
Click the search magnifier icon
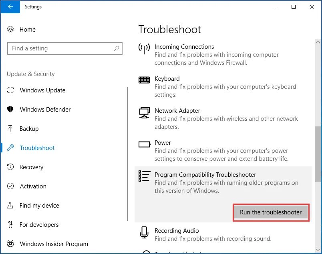click(117, 48)
